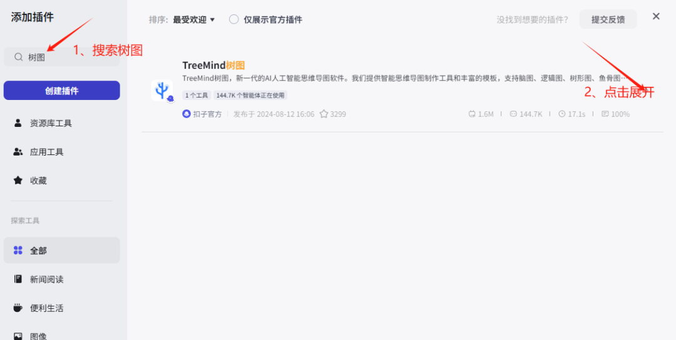Click the 全部 four-dots icon

pyautogui.click(x=18, y=251)
